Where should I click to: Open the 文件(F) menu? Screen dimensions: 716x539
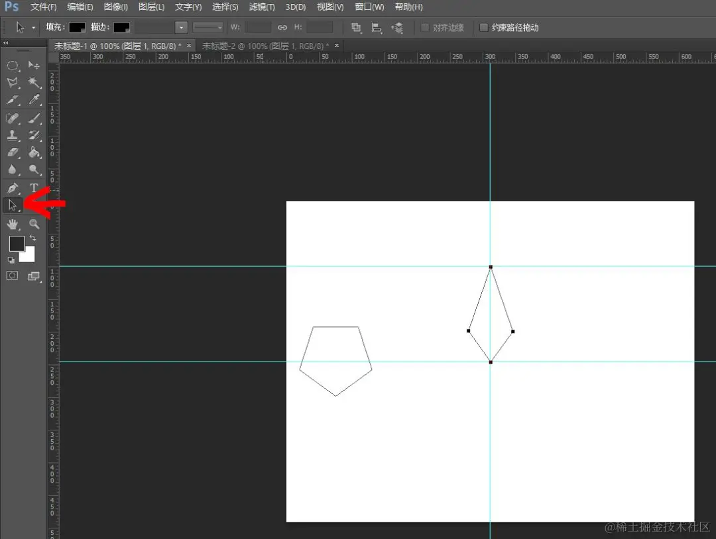point(43,7)
